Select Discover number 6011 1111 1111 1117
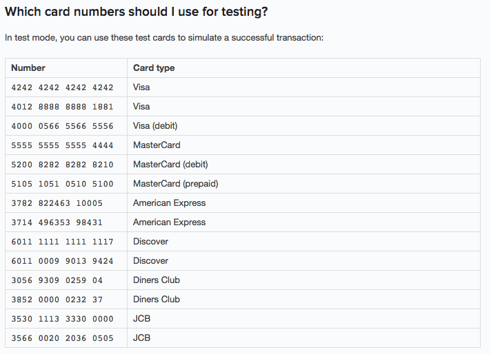491x354 pixels. [62, 242]
